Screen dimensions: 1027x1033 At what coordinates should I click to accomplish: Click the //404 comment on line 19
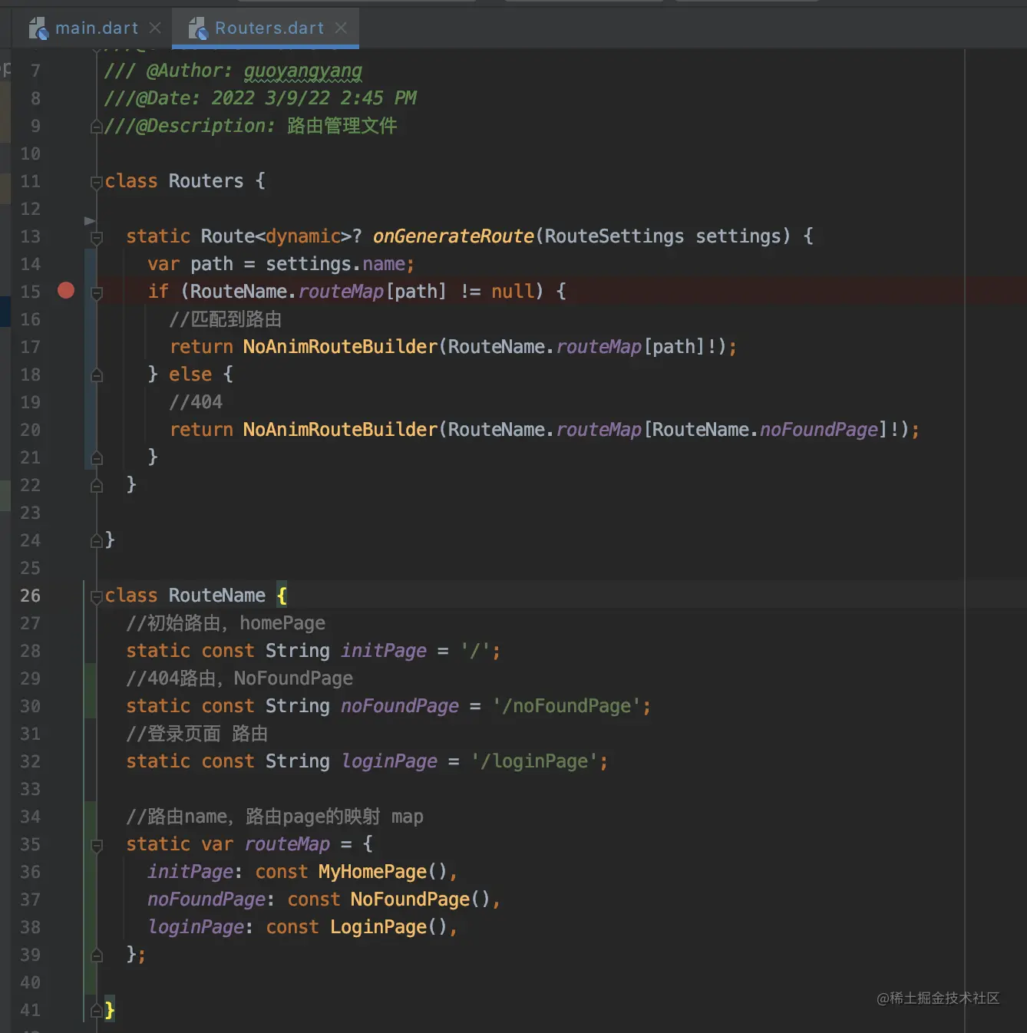(x=196, y=402)
